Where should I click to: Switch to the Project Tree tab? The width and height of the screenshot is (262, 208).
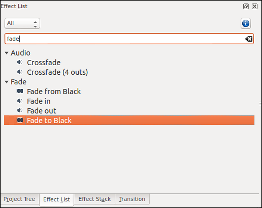point(19,199)
